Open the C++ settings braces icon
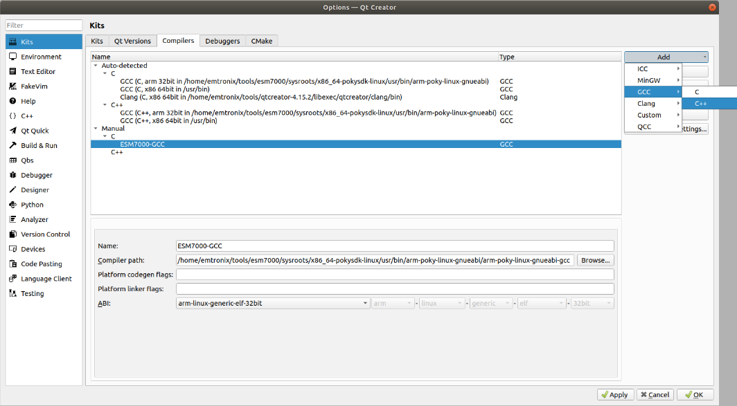Image resolution: width=737 pixels, height=406 pixels. [x=12, y=116]
